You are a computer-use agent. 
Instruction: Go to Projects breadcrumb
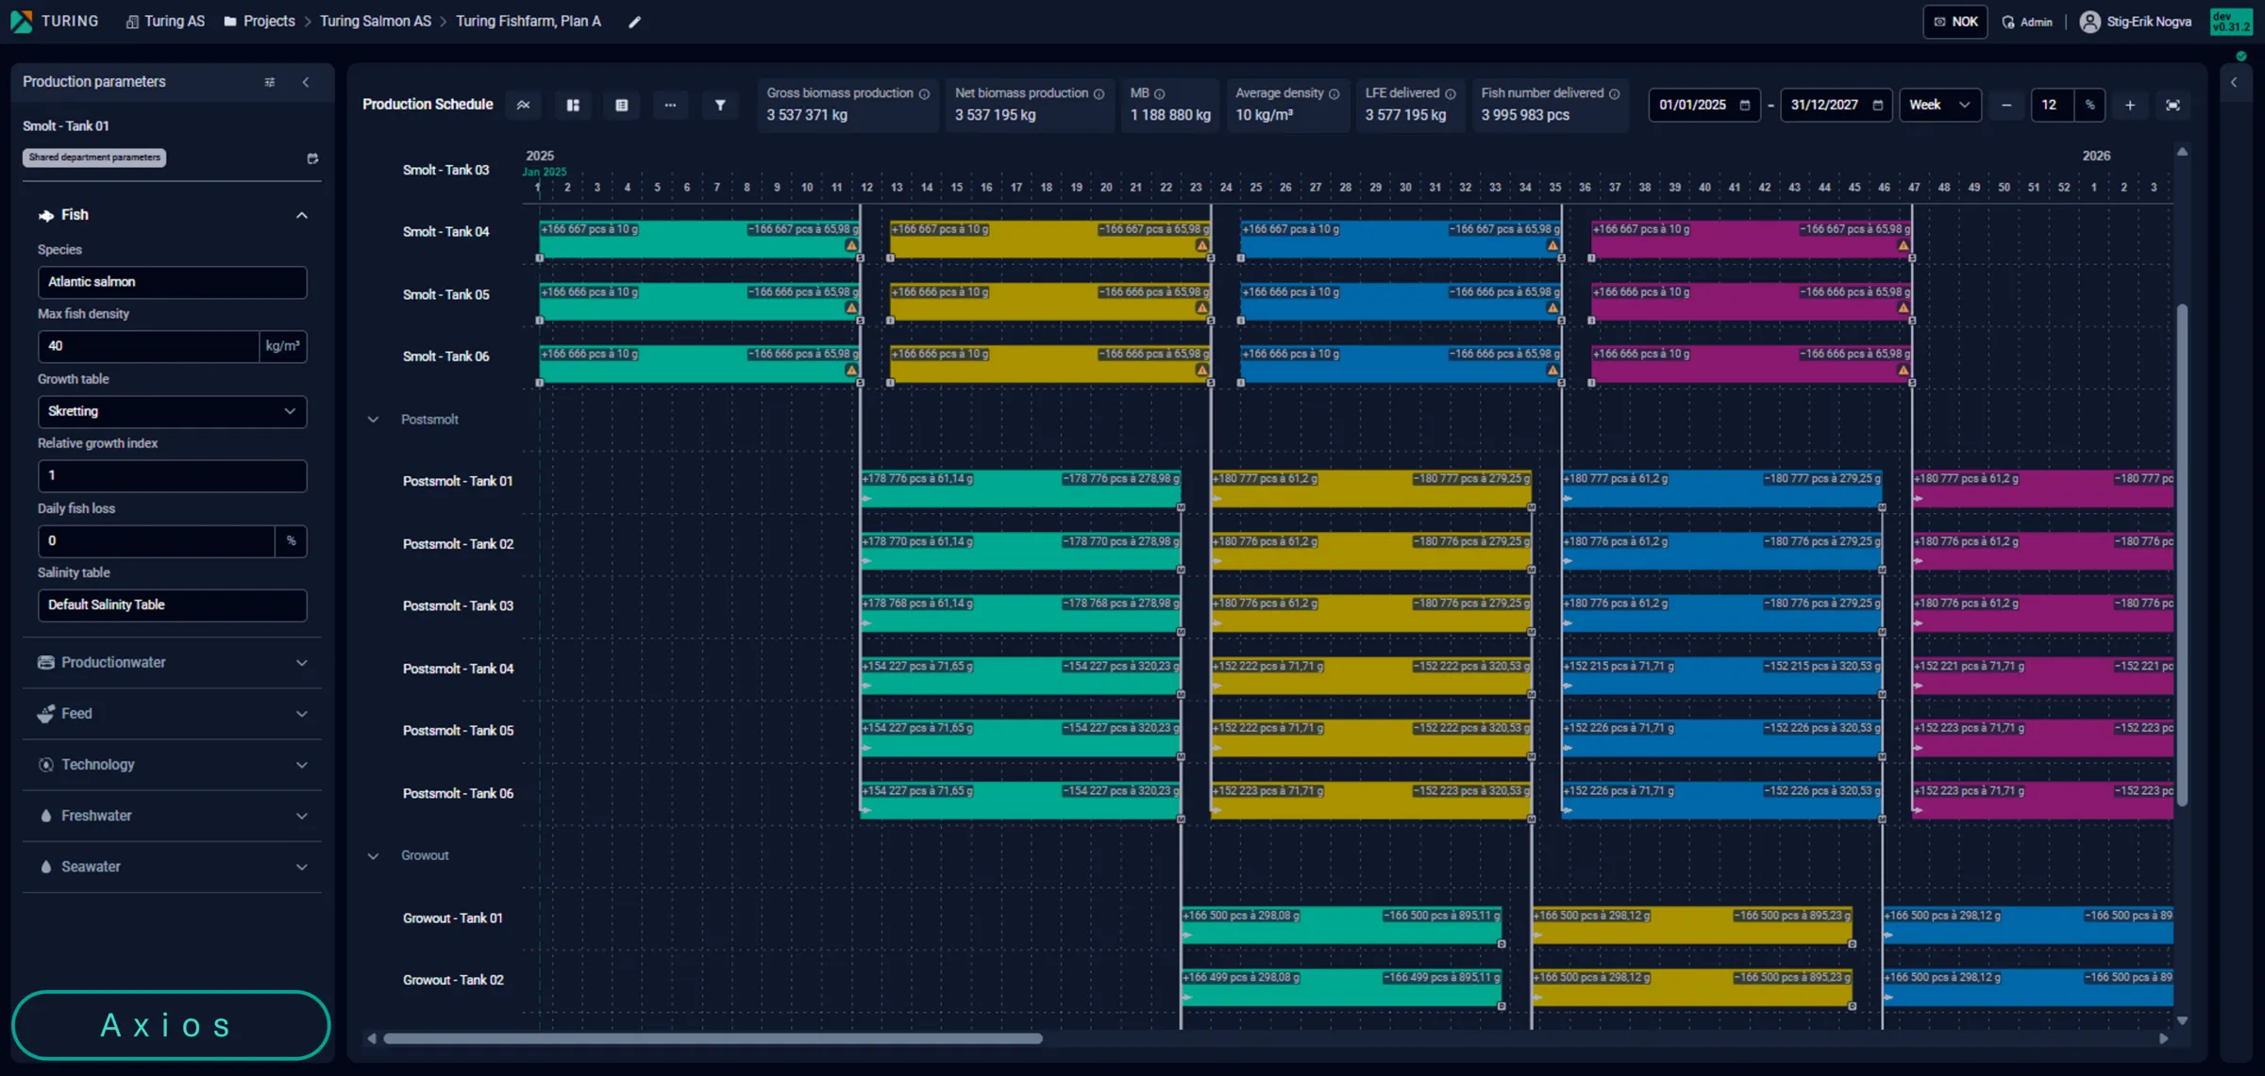point(260,21)
